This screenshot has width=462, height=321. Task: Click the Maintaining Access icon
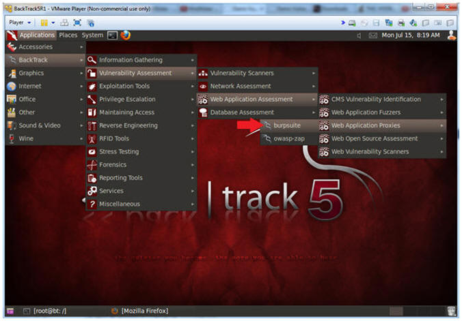click(x=92, y=112)
